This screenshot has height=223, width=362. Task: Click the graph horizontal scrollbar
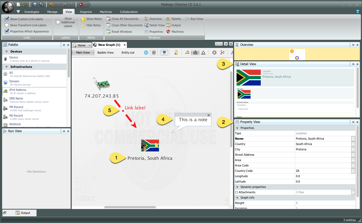click(130, 207)
